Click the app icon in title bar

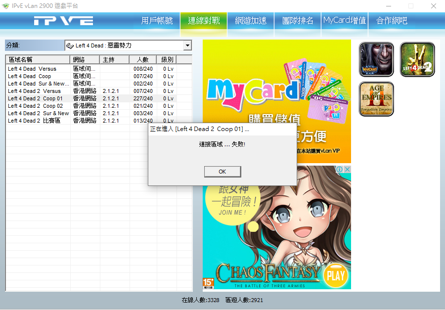(5, 6)
